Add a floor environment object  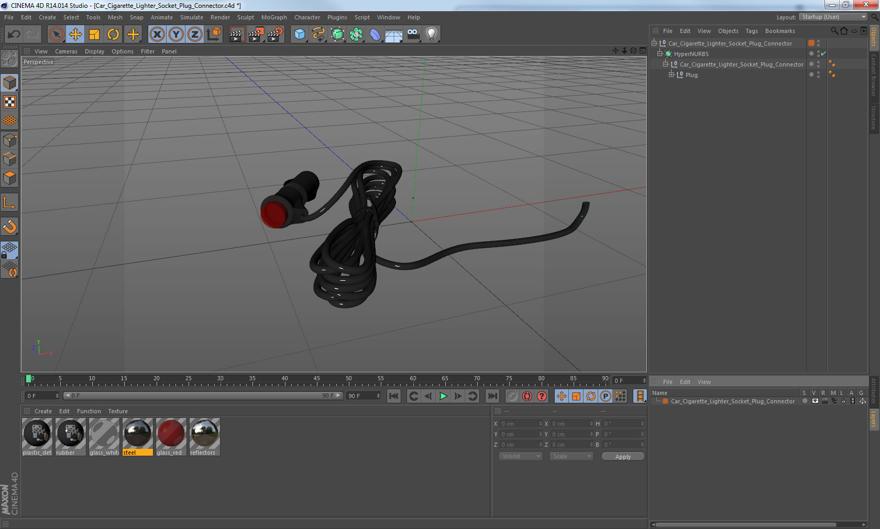pos(394,35)
